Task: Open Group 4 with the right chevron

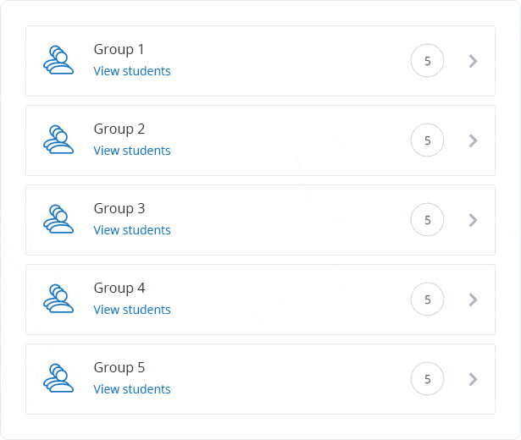Action: (474, 300)
